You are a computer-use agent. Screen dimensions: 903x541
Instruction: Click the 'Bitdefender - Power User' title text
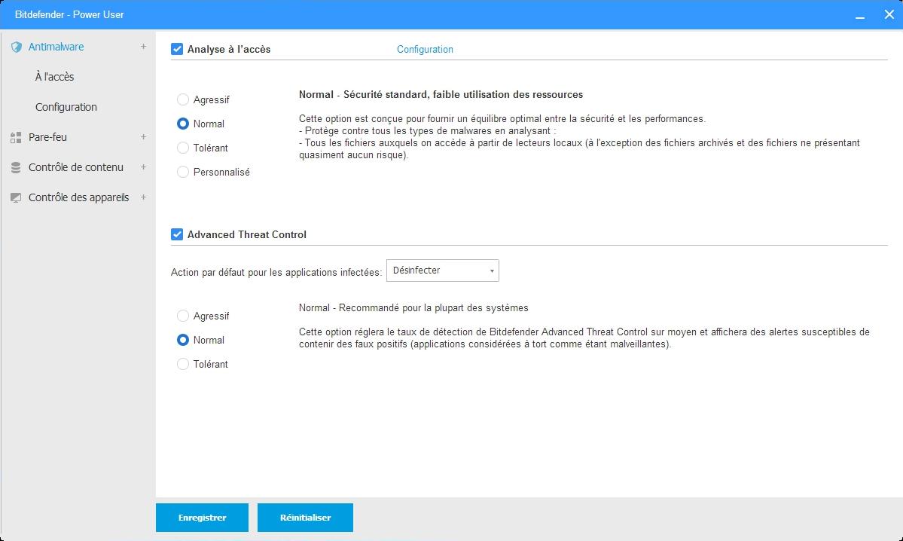(69, 14)
